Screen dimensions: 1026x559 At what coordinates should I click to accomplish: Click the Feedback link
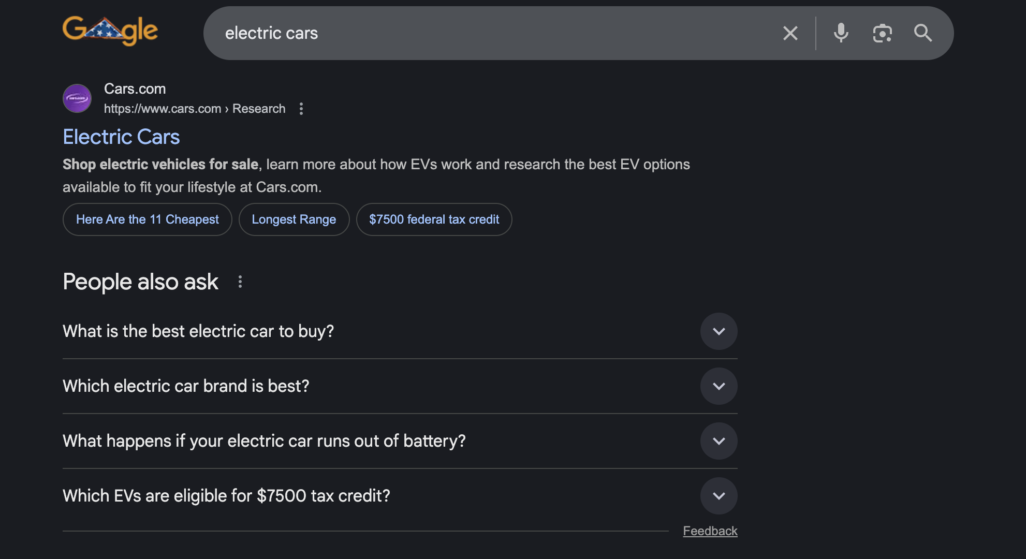pyautogui.click(x=710, y=531)
